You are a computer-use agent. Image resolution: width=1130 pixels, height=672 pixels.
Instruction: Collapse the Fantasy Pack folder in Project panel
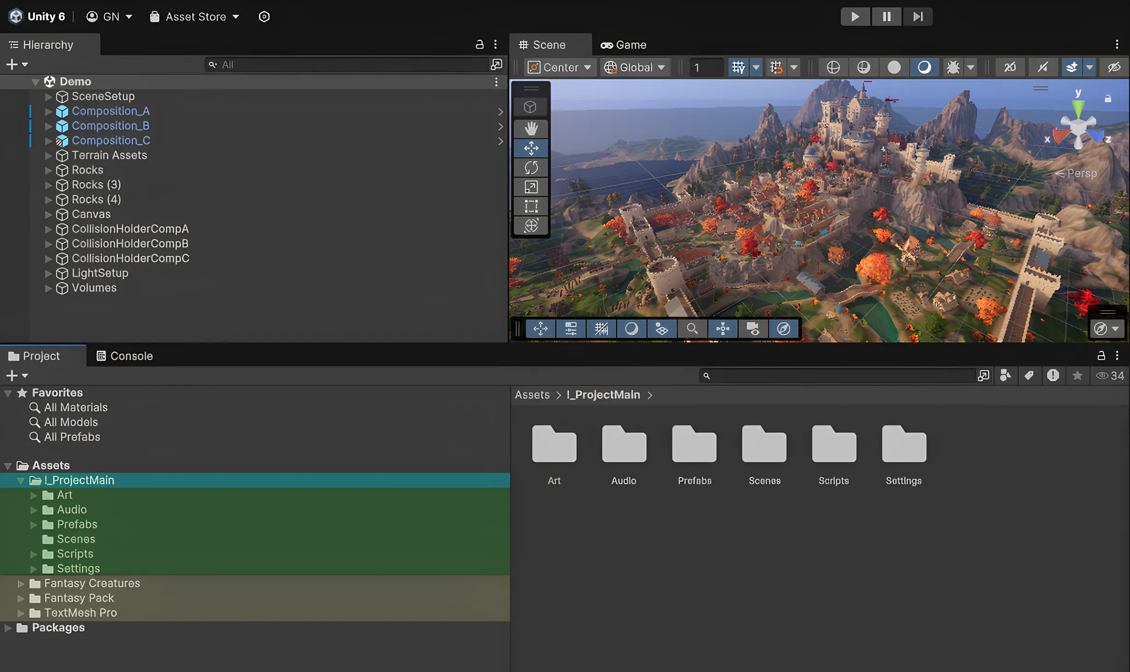click(x=20, y=598)
